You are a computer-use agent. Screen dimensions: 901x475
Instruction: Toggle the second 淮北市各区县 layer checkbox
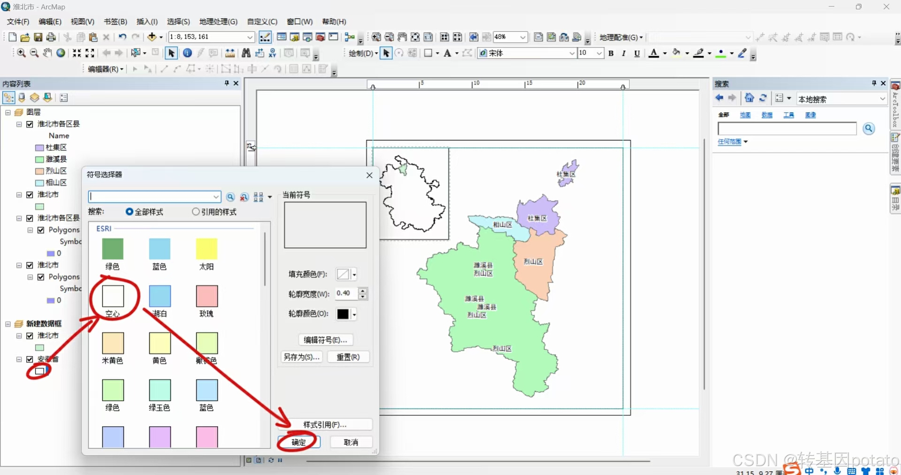[x=30, y=218]
